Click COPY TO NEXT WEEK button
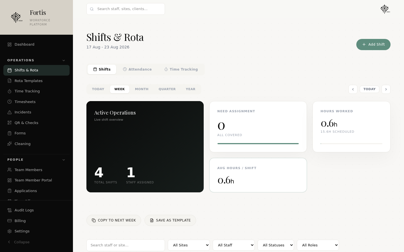Image resolution: width=404 pixels, height=252 pixels. click(x=114, y=220)
